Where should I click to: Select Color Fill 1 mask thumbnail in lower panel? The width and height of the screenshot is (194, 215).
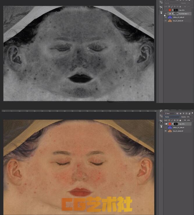(x=176, y=124)
